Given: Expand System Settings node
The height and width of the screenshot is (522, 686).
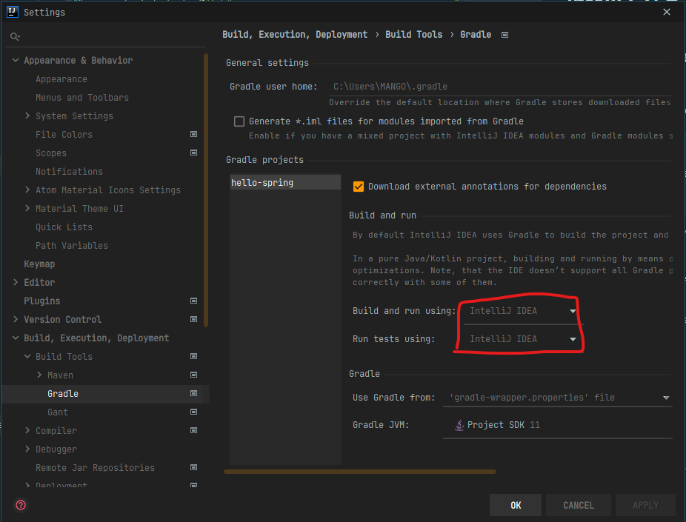Looking at the screenshot, I should 27,116.
